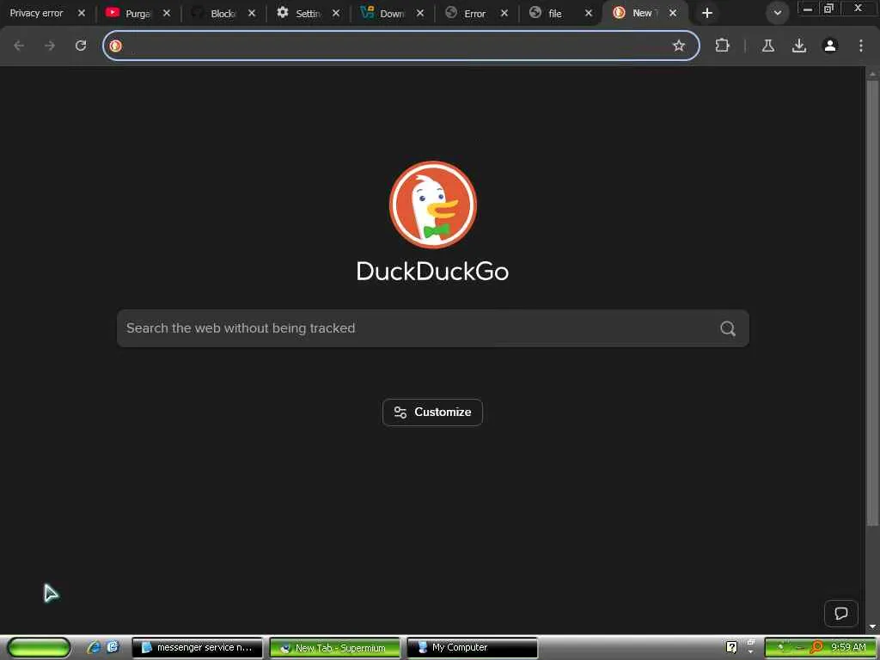
Task: Click the 9:59 AM clock
Action: point(848,648)
